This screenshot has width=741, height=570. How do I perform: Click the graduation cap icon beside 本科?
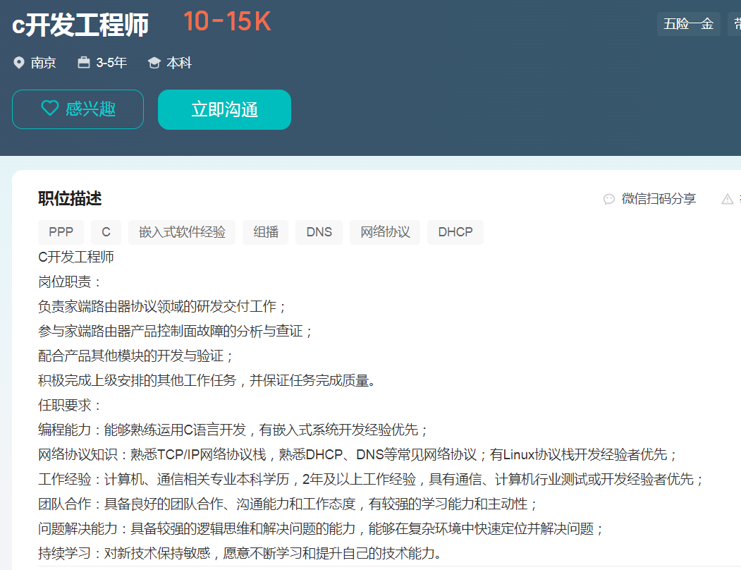pos(154,63)
